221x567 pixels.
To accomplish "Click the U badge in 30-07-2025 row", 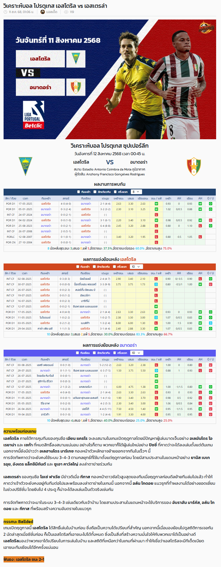I will click(211, 284).
